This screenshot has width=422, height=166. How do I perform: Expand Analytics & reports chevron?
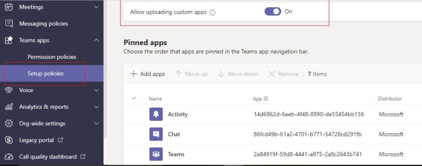[96, 107]
